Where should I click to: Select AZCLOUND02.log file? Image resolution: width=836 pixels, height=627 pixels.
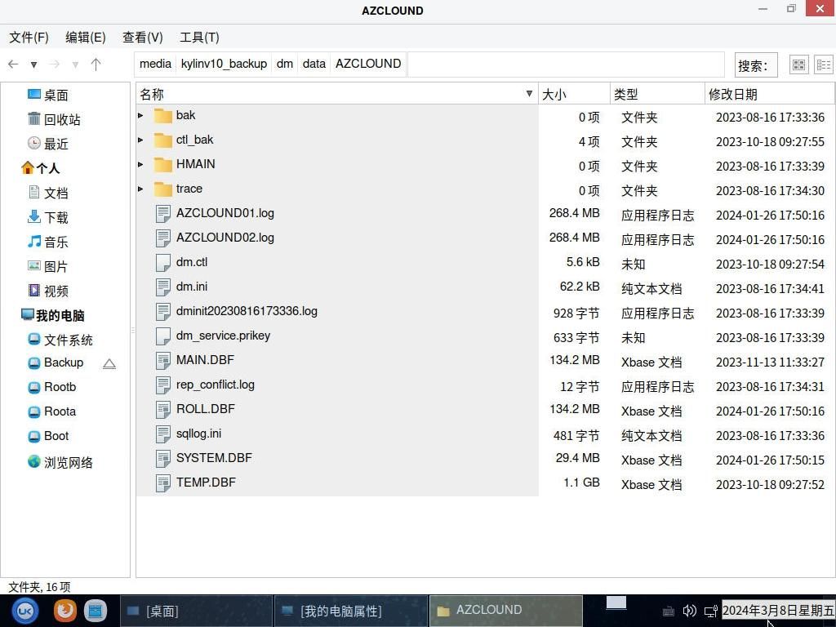(225, 238)
